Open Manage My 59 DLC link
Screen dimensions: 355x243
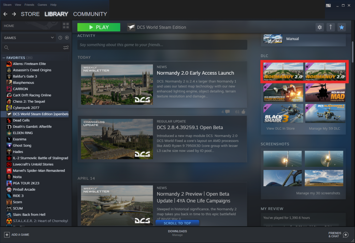(x=324, y=128)
